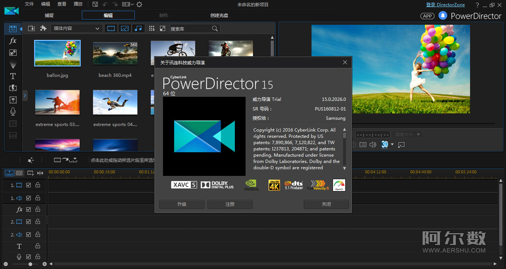Open the 查看 menu
This screenshot has height=269, width=506.
pos(62,4)
